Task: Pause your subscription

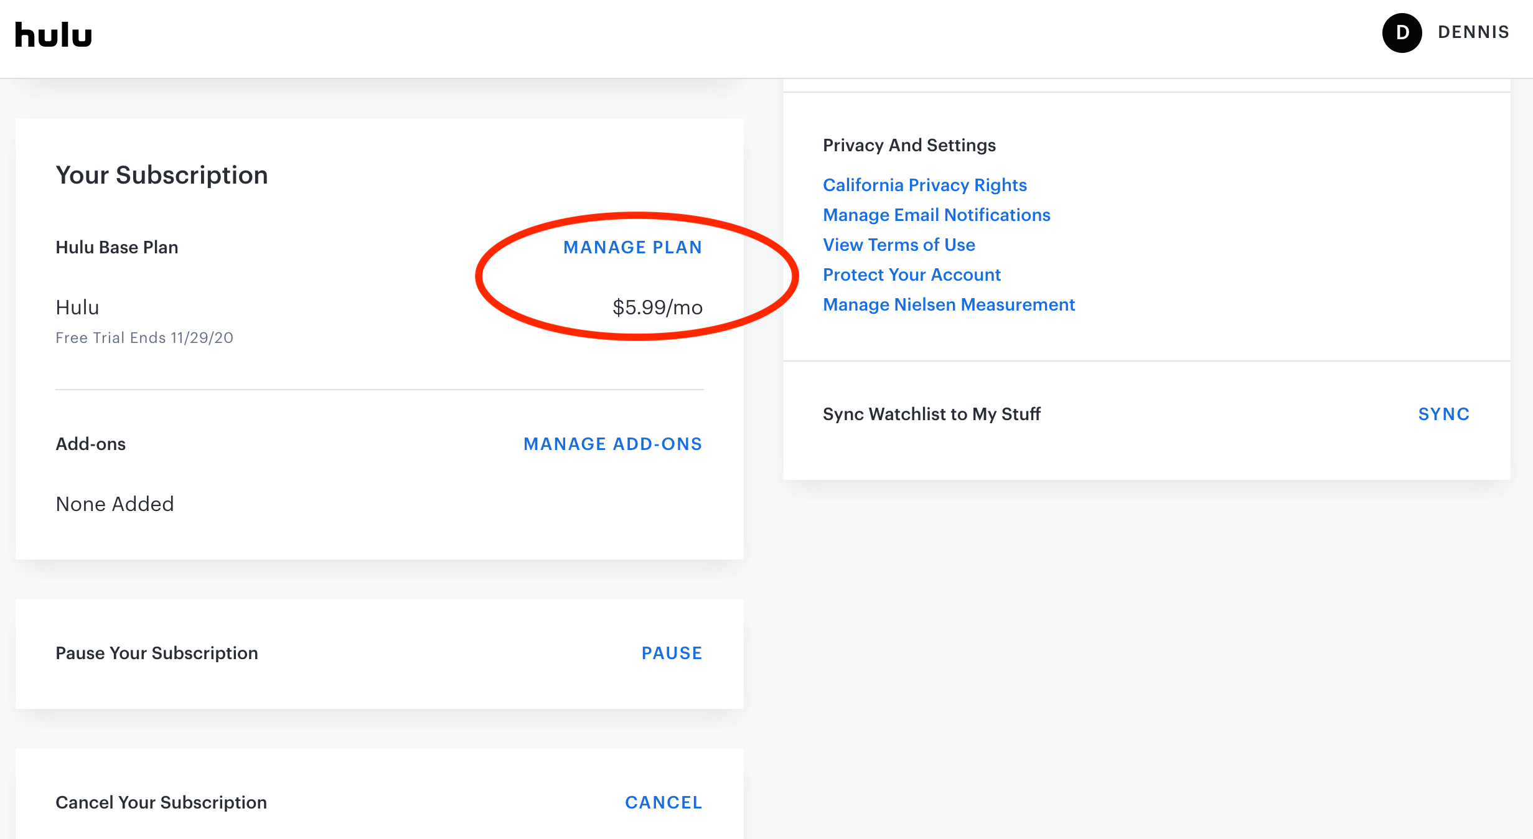Action: click(672, 653)
